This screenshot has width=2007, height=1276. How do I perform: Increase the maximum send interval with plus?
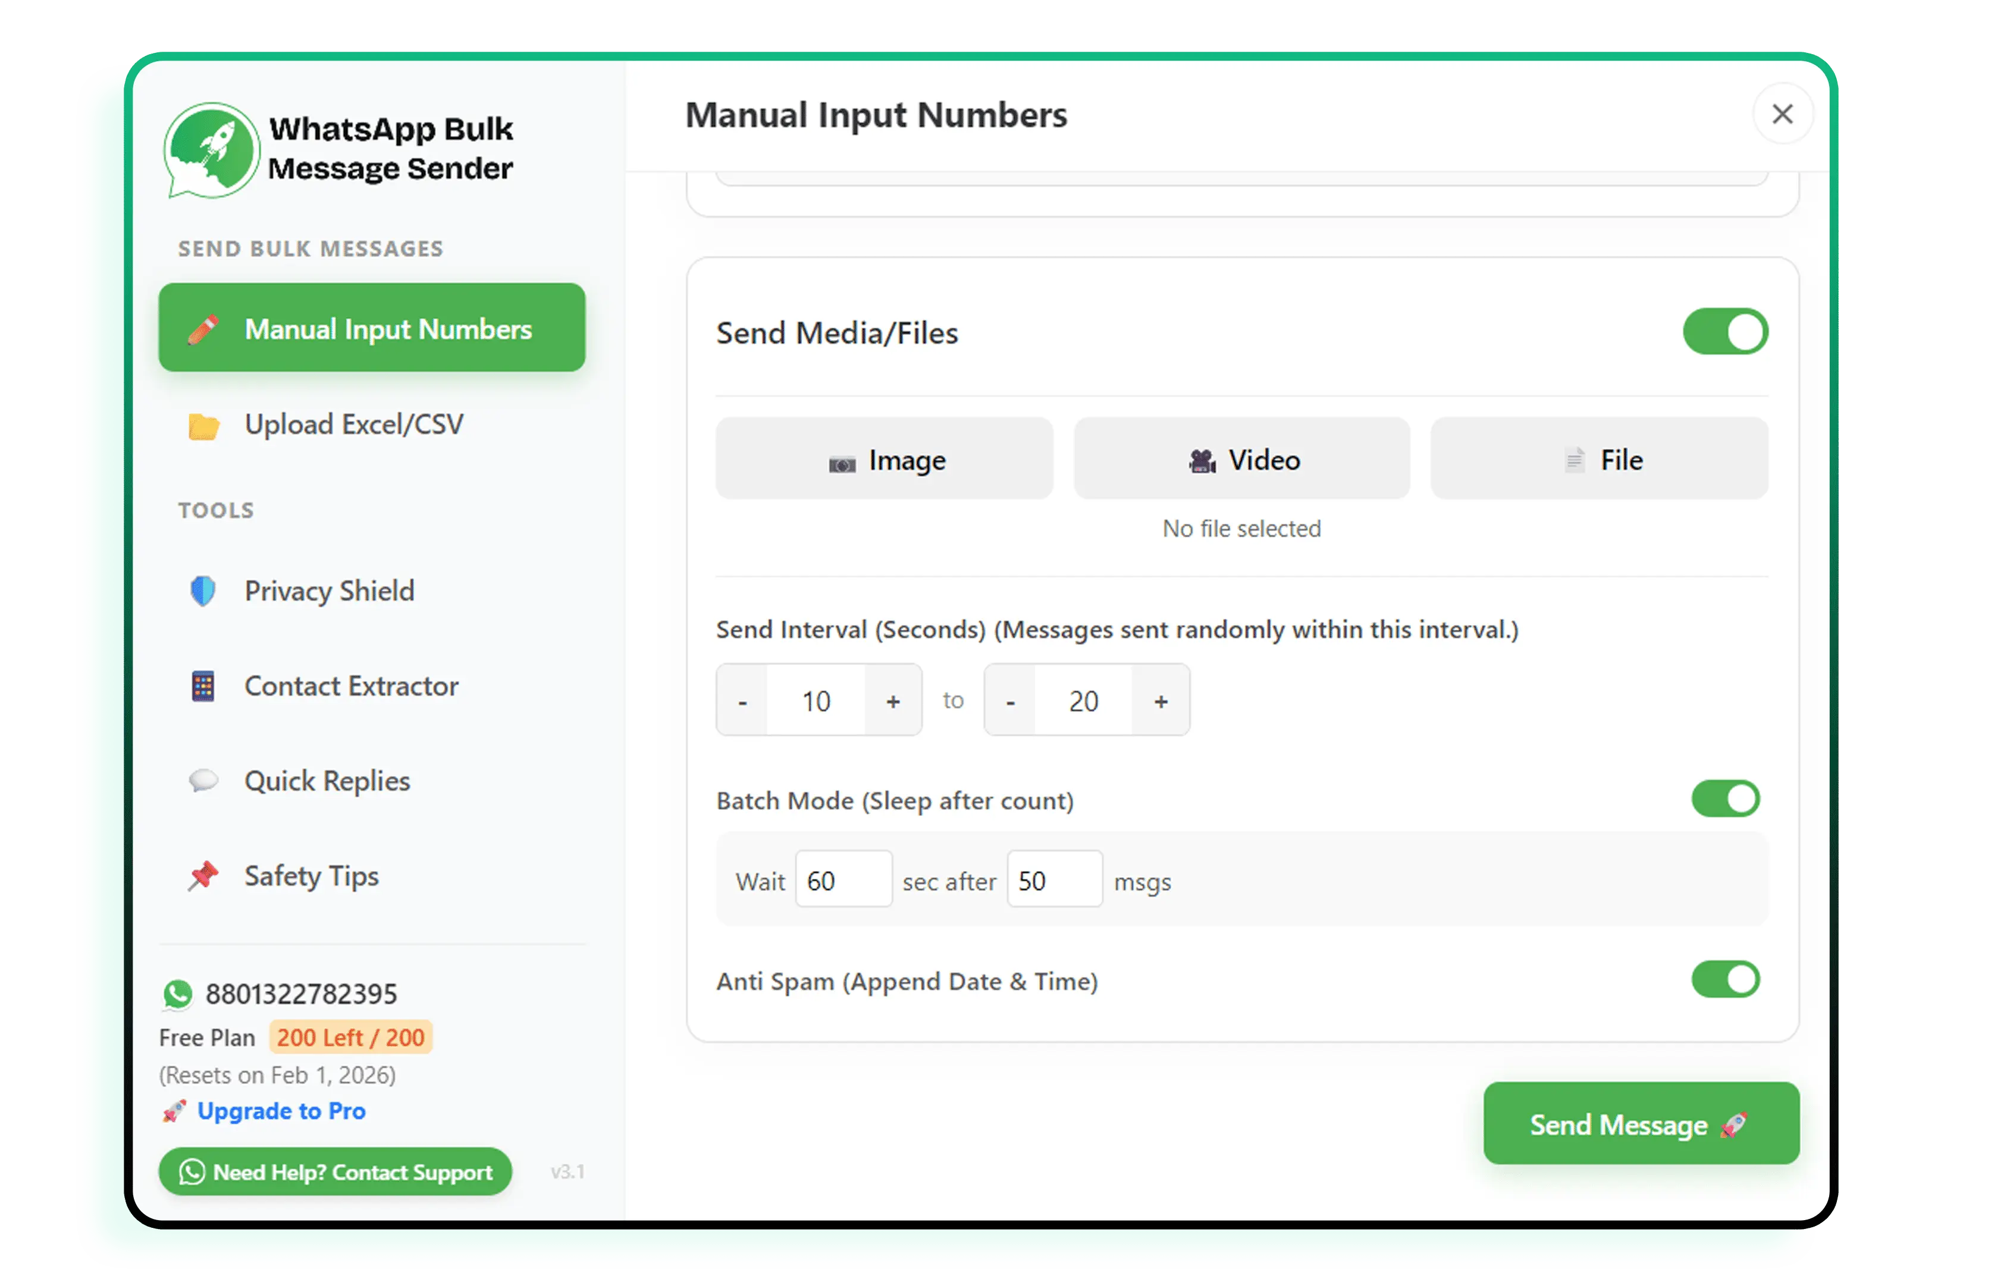click(1160, 701)
